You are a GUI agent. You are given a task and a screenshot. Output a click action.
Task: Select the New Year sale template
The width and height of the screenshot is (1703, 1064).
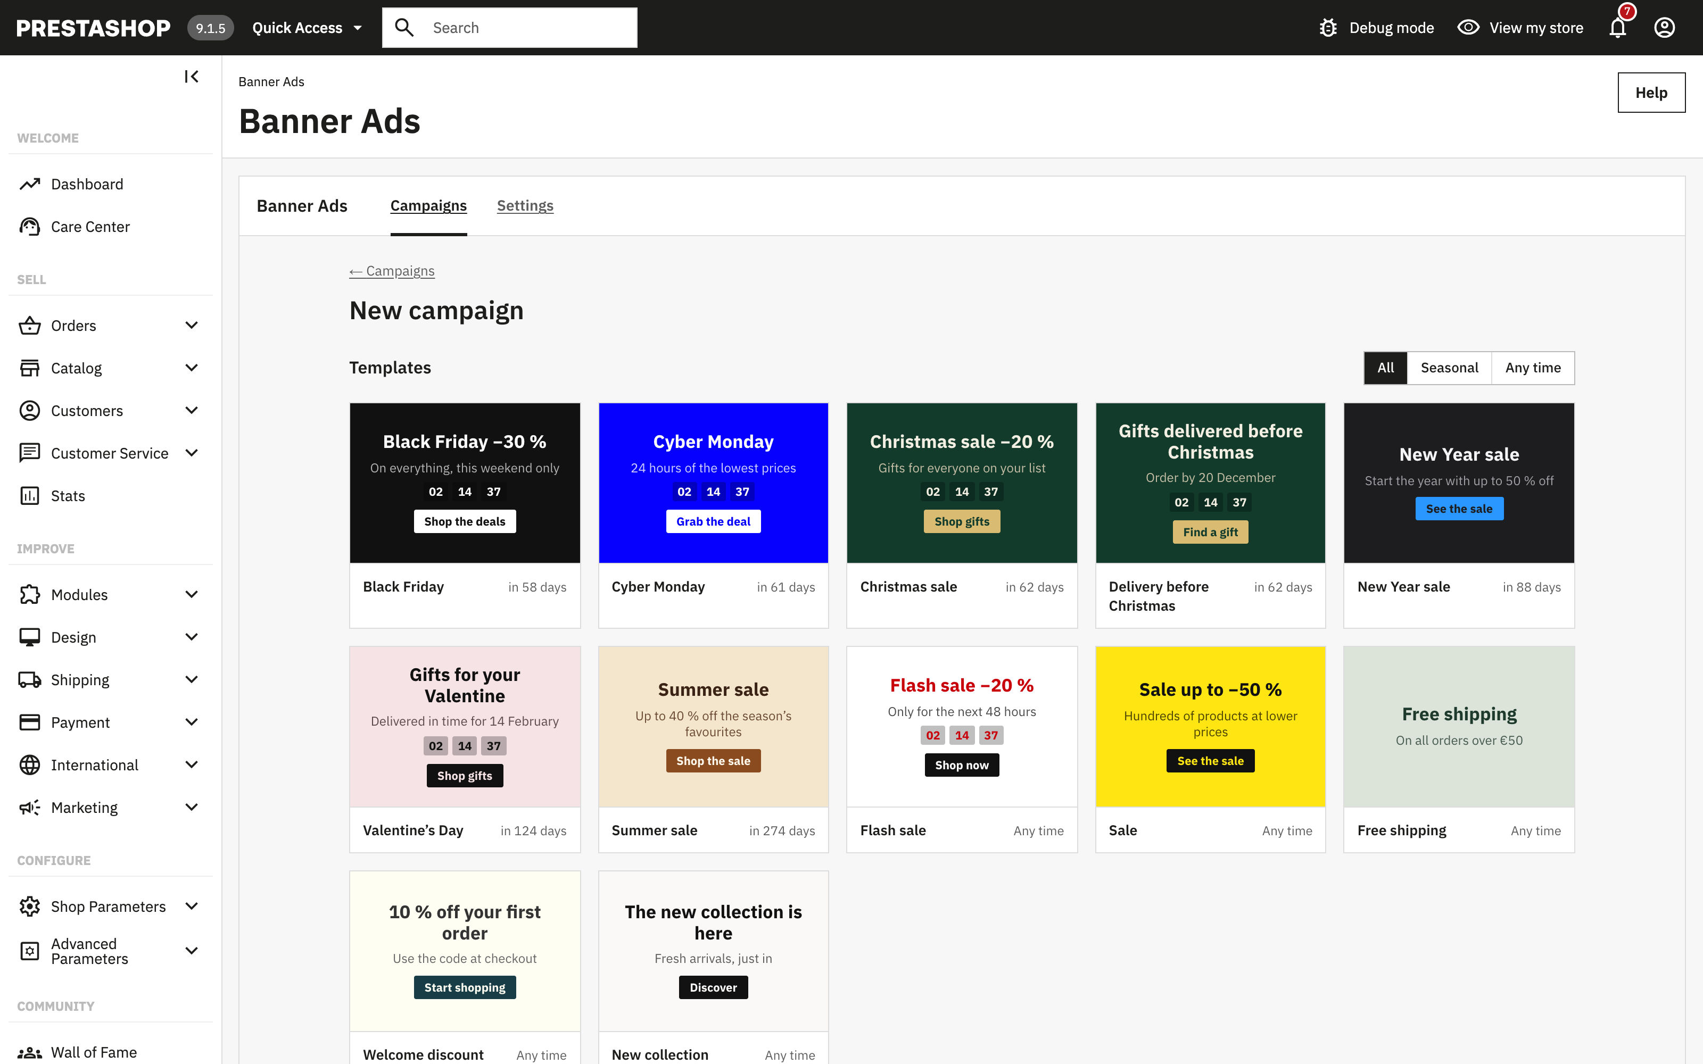tap(1459, 515)
